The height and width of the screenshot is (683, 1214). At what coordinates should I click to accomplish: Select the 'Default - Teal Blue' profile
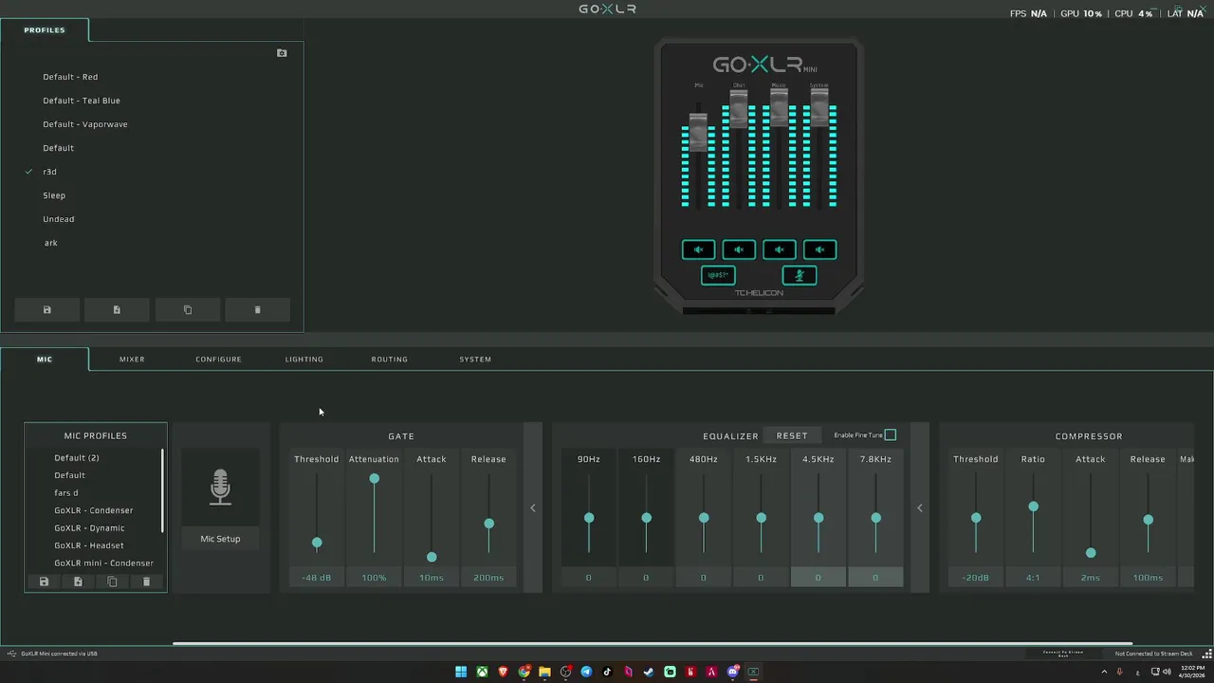pyautogui.click(x=82, y=101)
